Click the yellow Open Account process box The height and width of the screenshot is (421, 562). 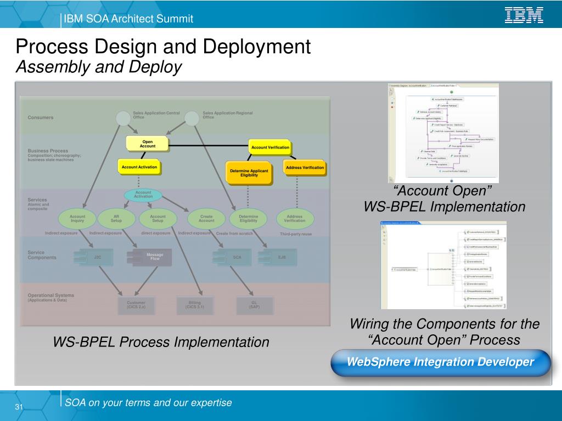(x=147, y=144)
